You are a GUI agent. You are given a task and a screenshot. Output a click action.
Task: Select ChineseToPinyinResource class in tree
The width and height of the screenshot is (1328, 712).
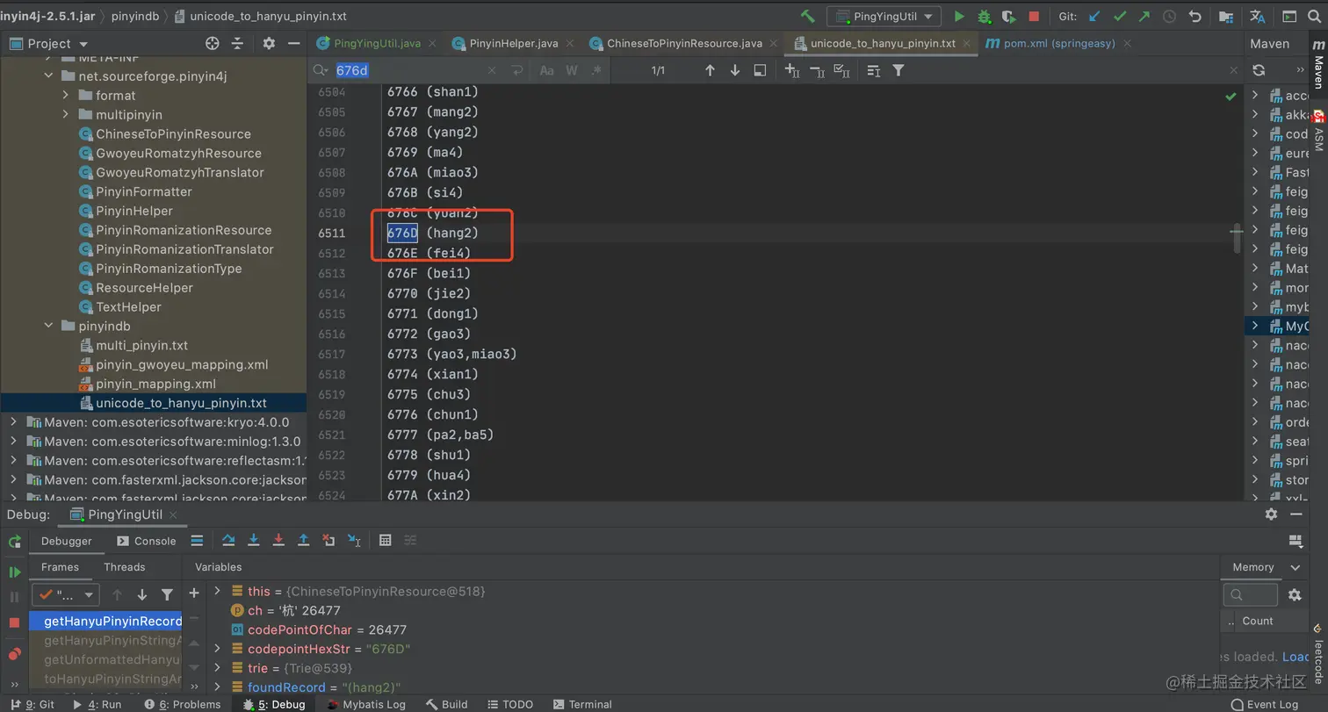pyautogui.click(x=173, y=134)
